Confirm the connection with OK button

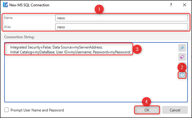[147, 110]
